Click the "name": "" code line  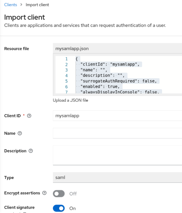coord(94,70)
